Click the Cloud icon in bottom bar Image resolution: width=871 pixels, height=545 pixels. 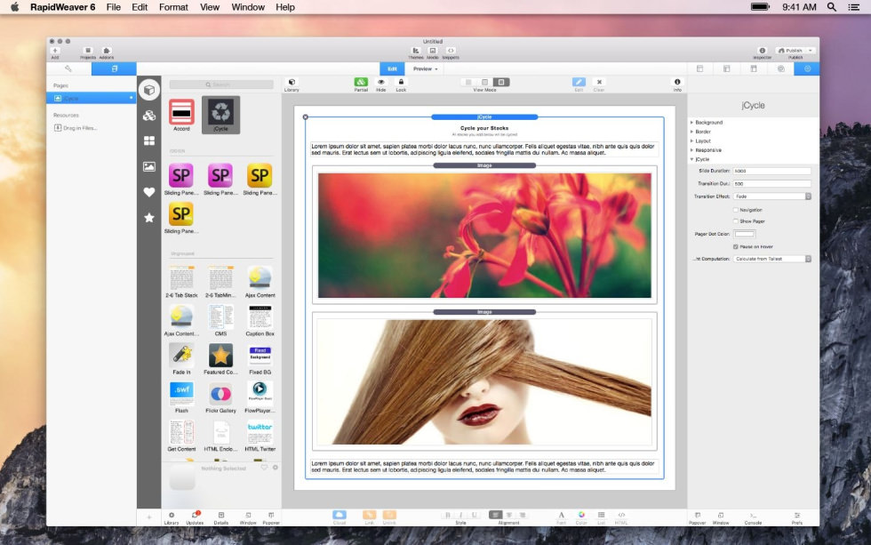pos(340,517)
